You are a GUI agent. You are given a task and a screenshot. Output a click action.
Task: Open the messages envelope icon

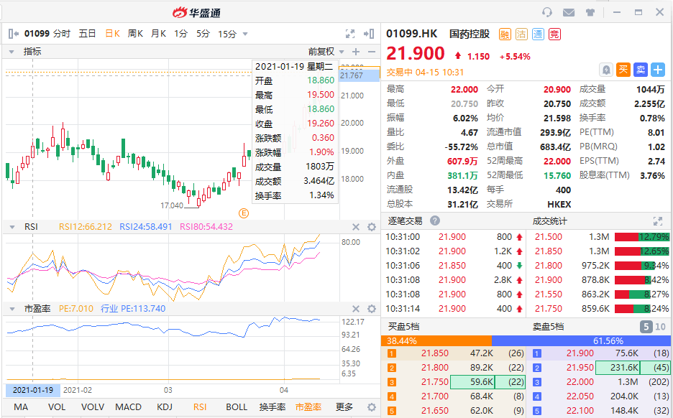click(569, 12)
